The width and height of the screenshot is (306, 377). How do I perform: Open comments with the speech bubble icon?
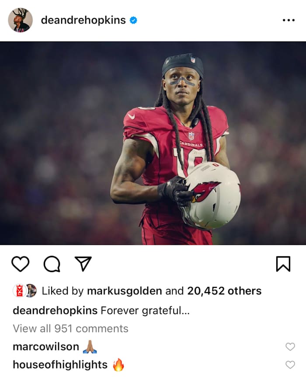point(52,264)
